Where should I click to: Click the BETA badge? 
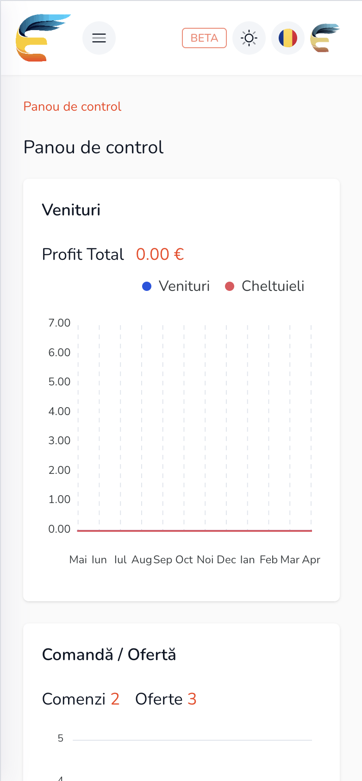coord(204,38)
